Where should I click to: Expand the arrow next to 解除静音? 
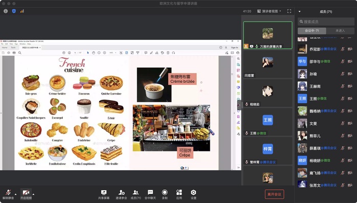tap(15, 194)
